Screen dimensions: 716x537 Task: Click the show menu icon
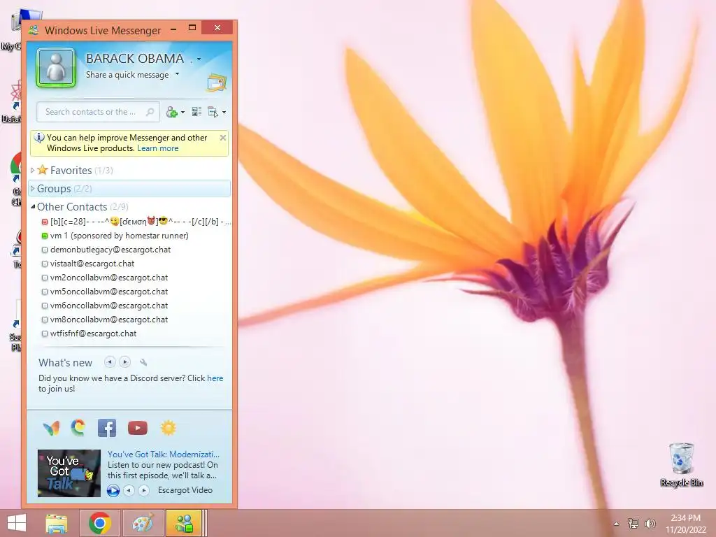tap(213, 112)
